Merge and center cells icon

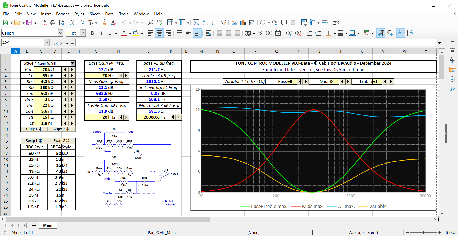pos(219,33)
